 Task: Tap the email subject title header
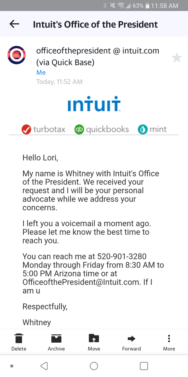(x=96, y=24)
